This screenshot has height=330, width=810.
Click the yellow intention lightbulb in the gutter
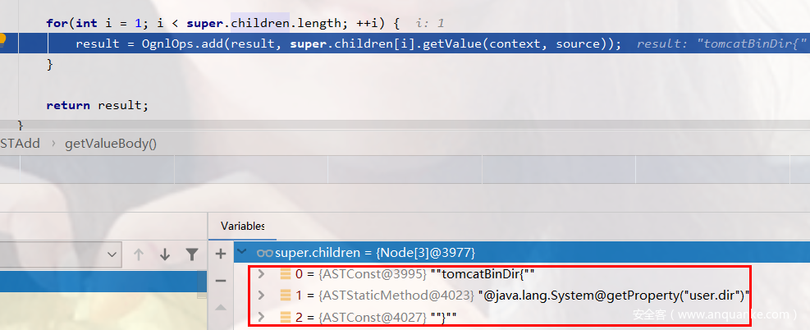[3, 39]
